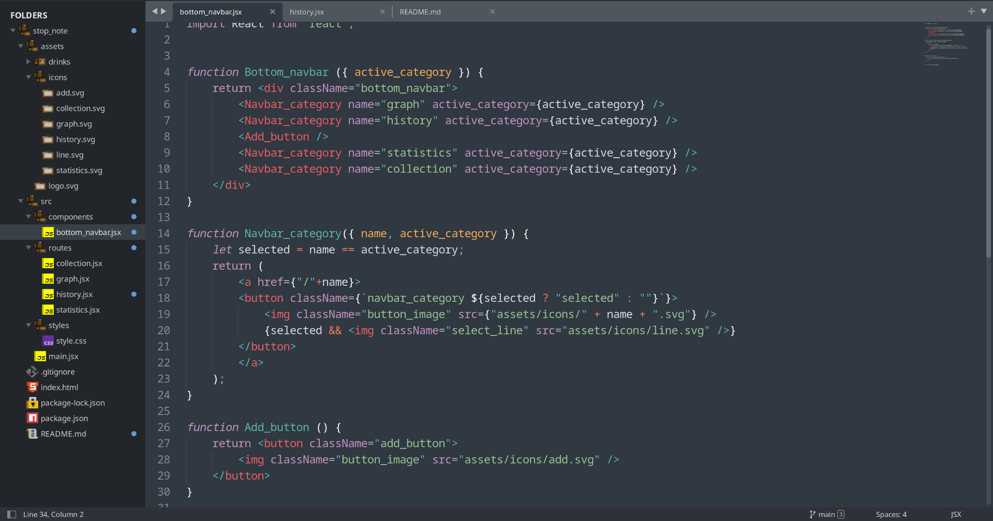The width and height of the screenshot is (993, 521).
Task: Go to next tab with right arrow
Action: point(164,11)
